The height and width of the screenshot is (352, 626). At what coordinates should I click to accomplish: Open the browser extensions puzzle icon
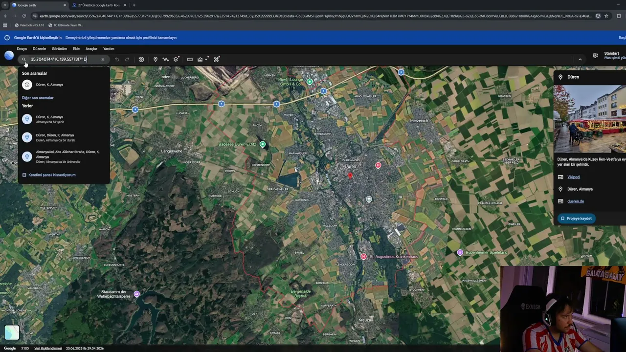(619, 16)
